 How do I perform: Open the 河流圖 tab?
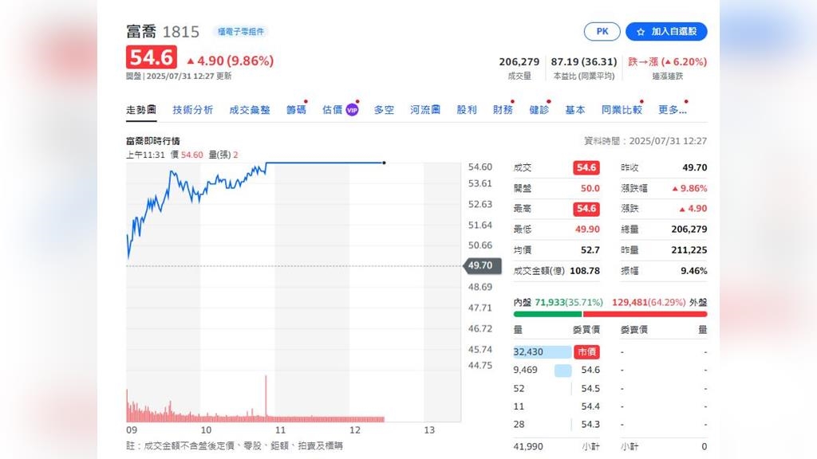click(x=425, y=110)
